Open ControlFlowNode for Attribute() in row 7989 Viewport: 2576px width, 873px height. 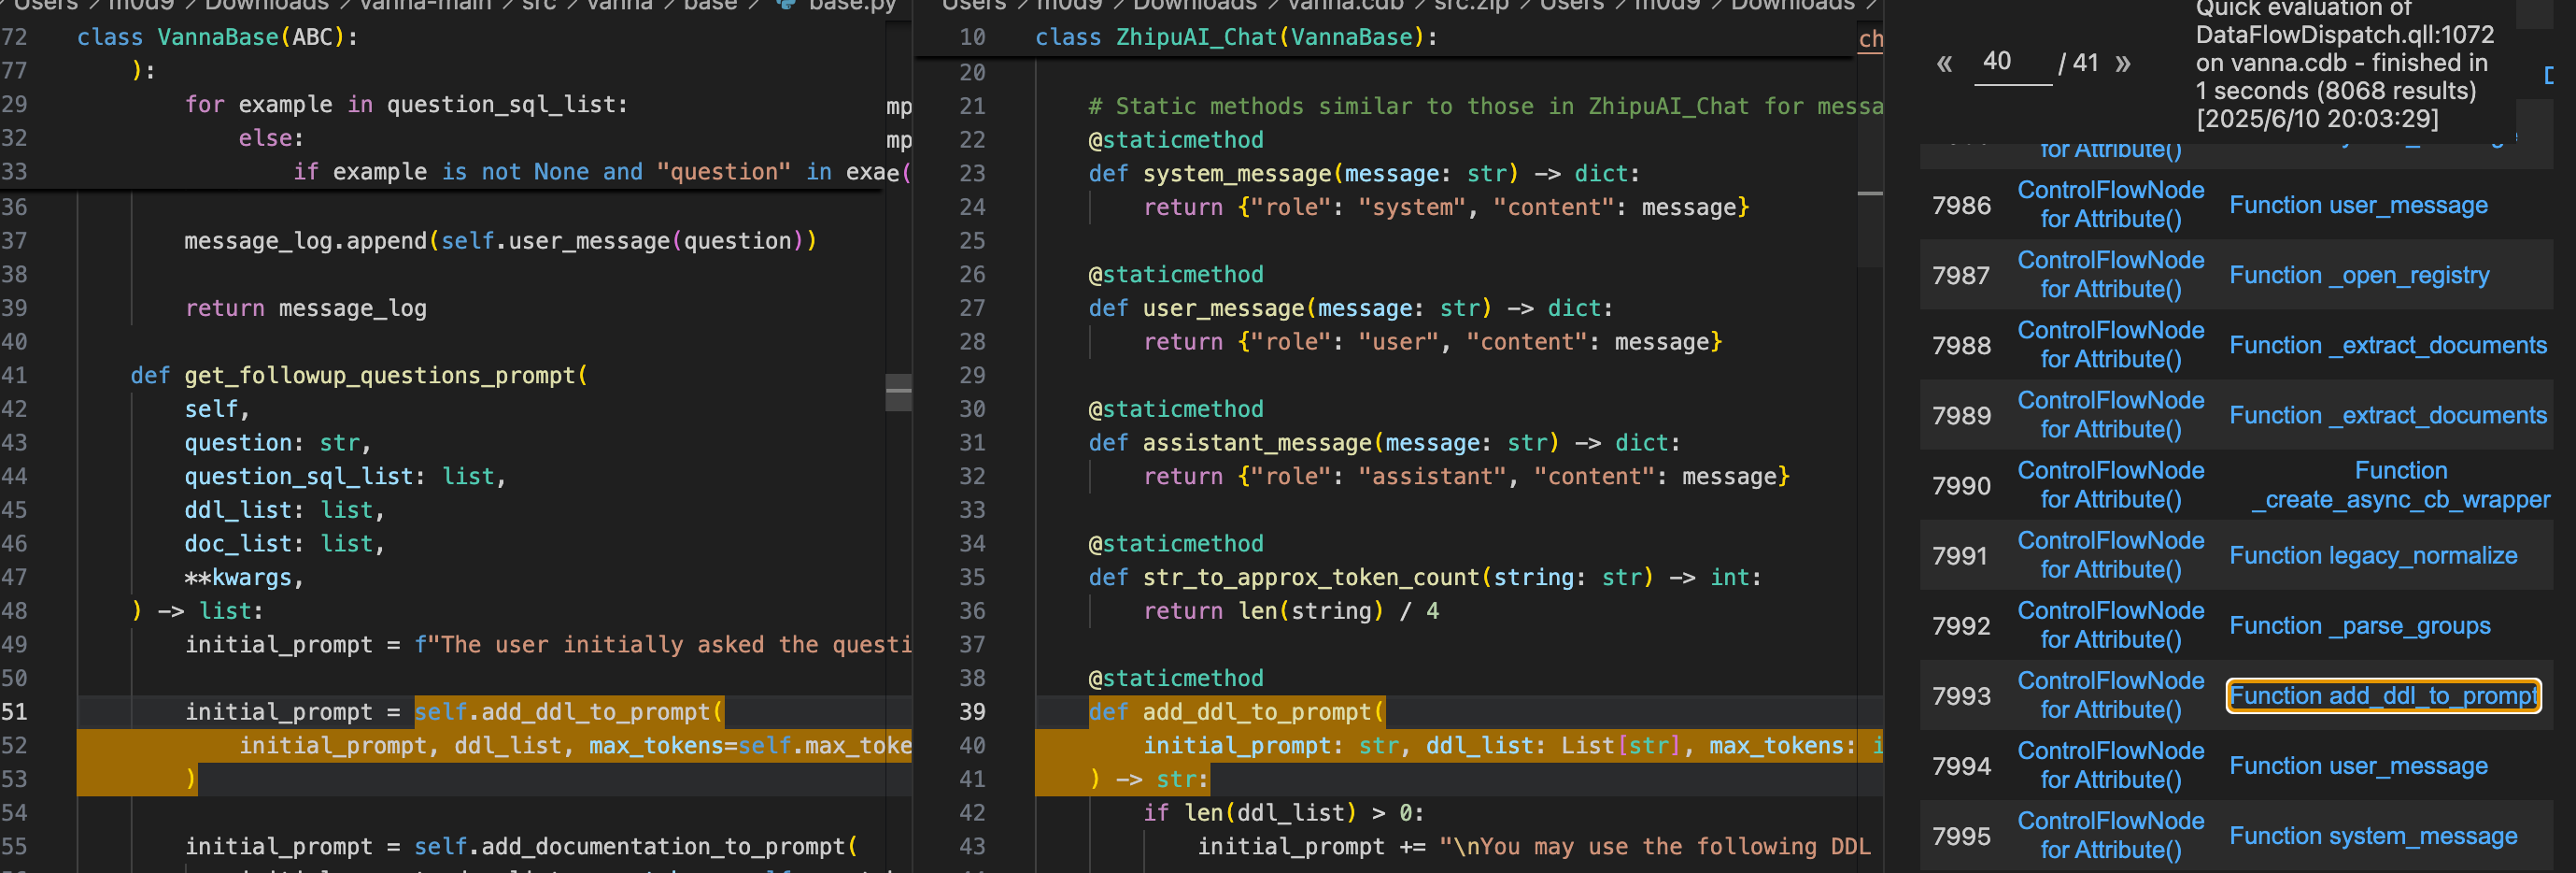(x=2110, y=414)
